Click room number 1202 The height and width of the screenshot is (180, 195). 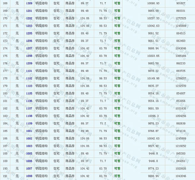(29, 18)
